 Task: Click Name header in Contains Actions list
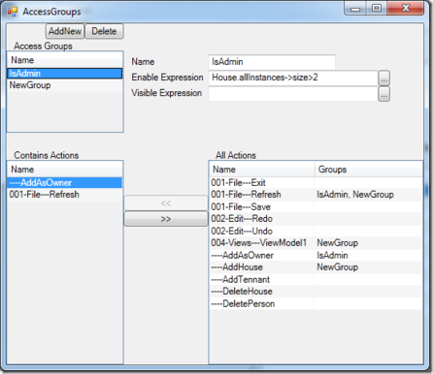pyautogui.click(x=65, y=170)
